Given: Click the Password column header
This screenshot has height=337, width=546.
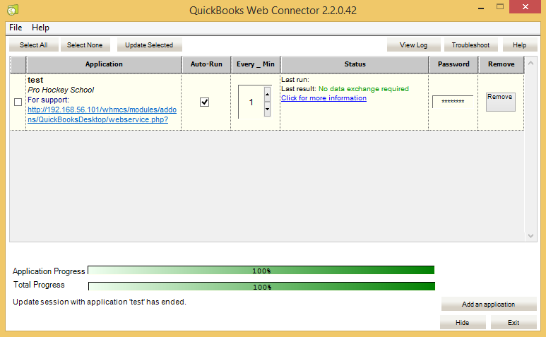Looking at the screenshot, I should click(453, 64).
